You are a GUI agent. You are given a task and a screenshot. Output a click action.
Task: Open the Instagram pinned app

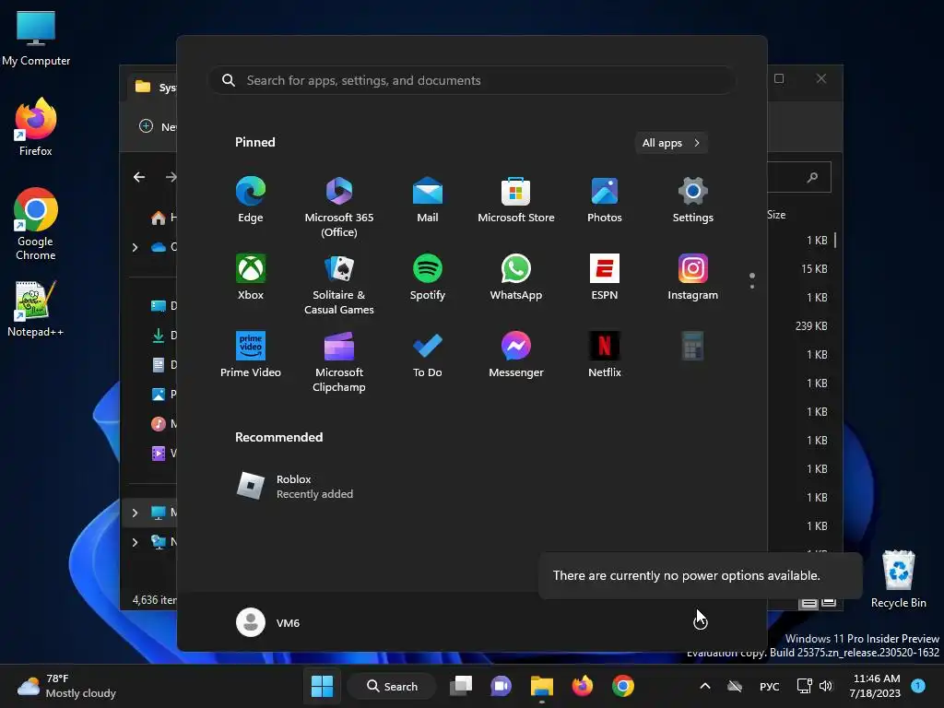[693, 277]
